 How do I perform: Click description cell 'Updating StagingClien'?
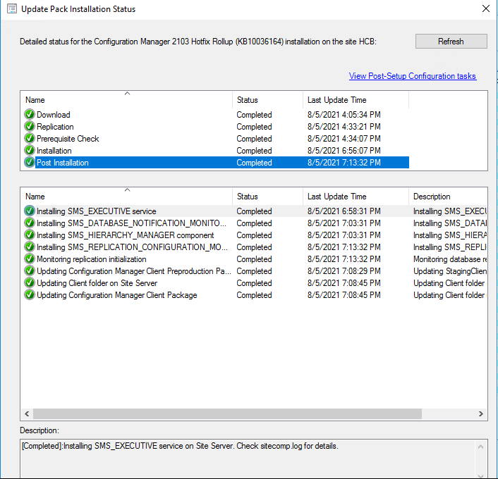(450, 271)
